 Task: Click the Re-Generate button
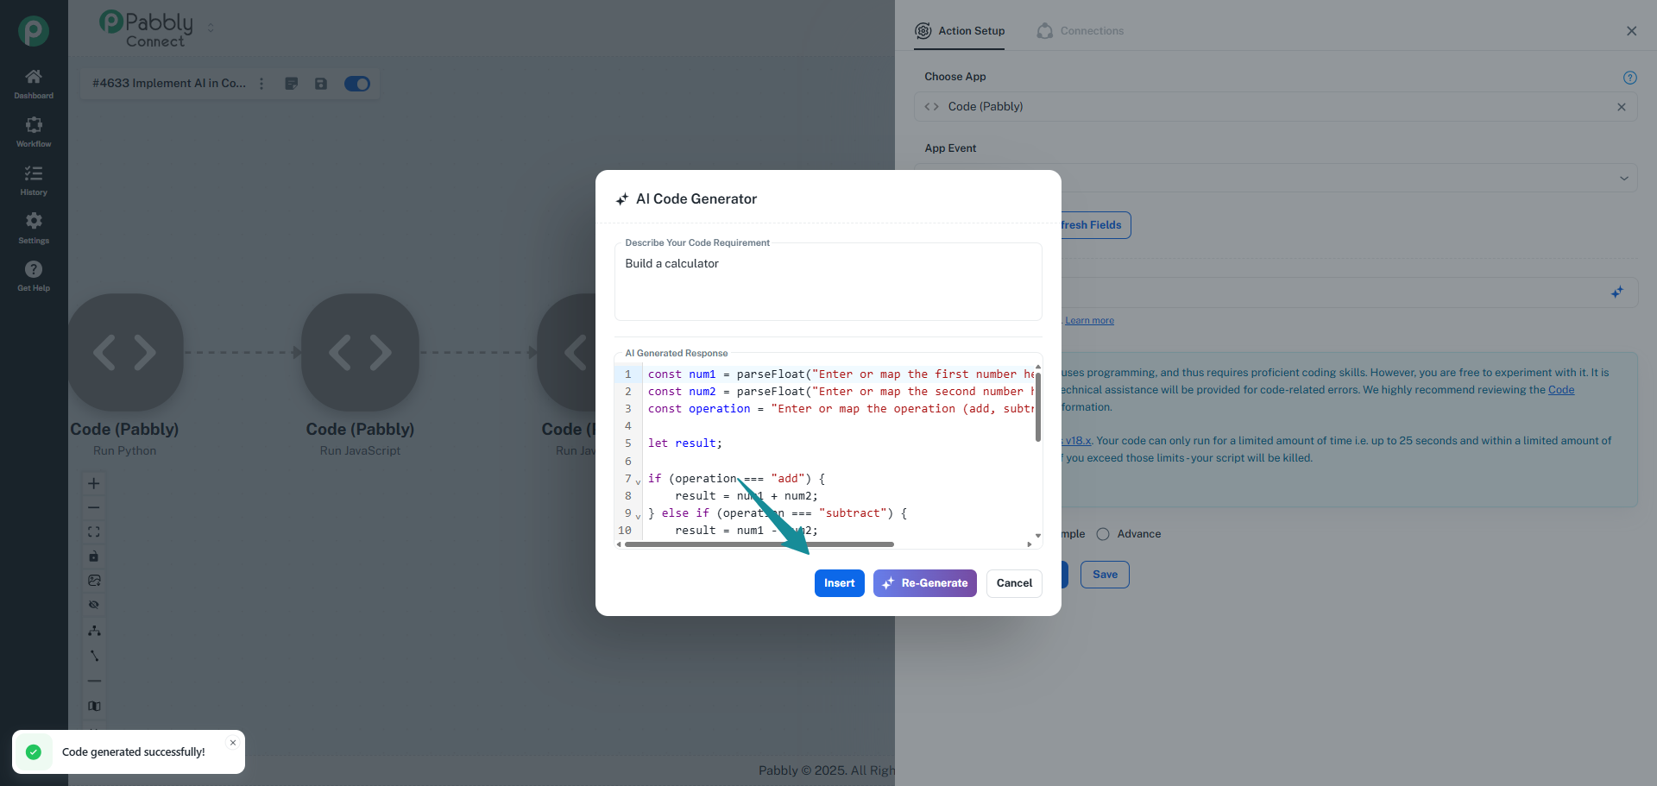click(x=924, y=583)
